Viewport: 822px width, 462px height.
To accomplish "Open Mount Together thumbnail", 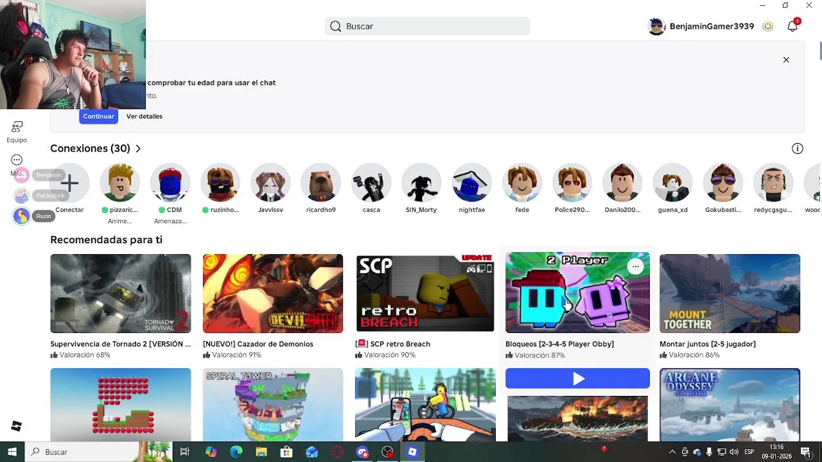I will (x=730, y=293).
